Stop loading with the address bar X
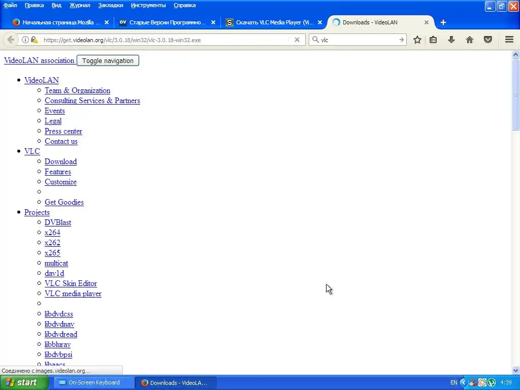This screenshot has height=390, width=520. (297, 40)
